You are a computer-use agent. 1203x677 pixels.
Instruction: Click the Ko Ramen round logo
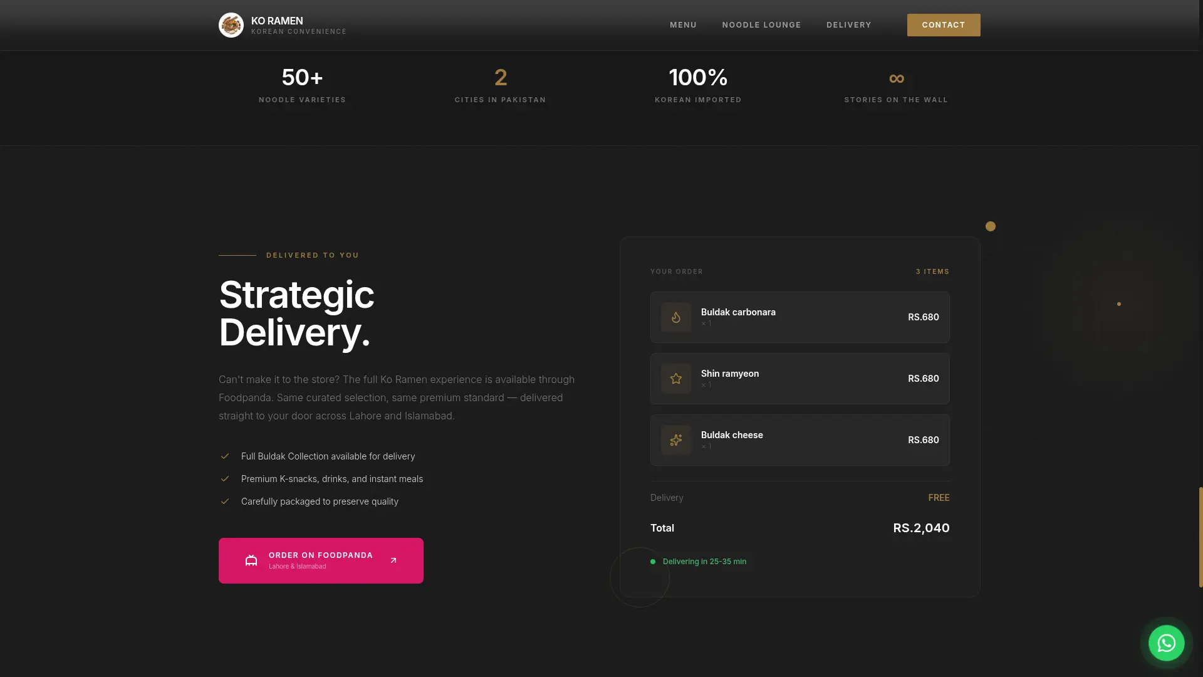231,25
